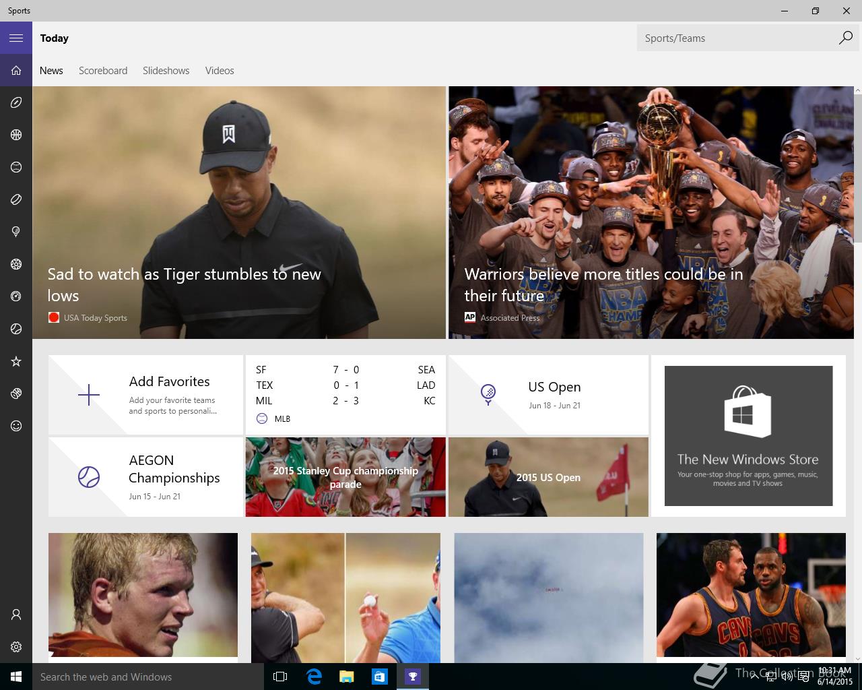
Task: Open the More Sports multi-ball icon
Action: (16, 394)
